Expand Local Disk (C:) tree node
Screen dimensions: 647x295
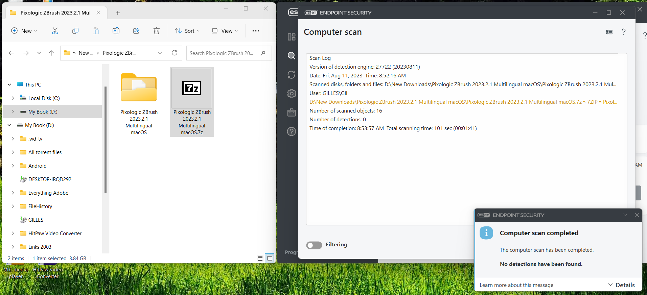13,98
